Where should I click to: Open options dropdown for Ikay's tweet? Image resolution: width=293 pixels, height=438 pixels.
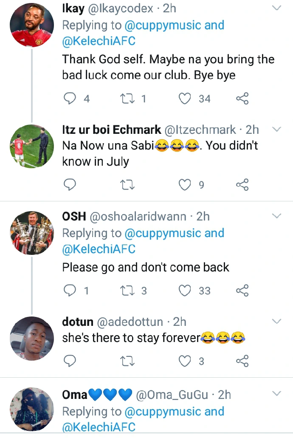click(x=276, y=8)
